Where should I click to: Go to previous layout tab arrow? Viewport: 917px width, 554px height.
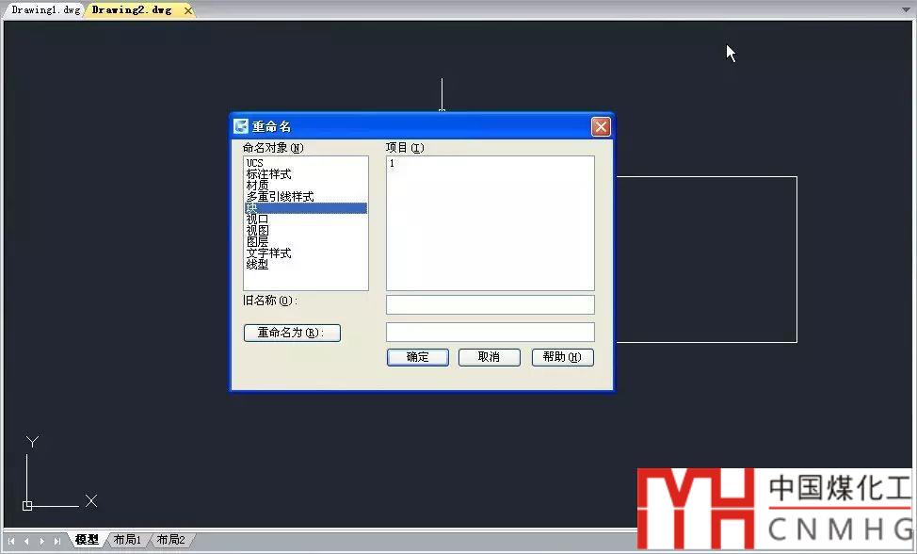[26, 541]
